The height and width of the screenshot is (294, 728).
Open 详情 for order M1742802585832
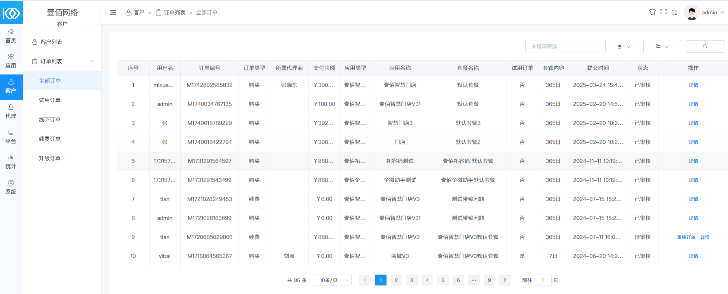(x=693, y=85)
